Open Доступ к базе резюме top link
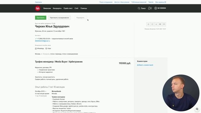Screen dimensions: 201x113 (x=122, y=2)
